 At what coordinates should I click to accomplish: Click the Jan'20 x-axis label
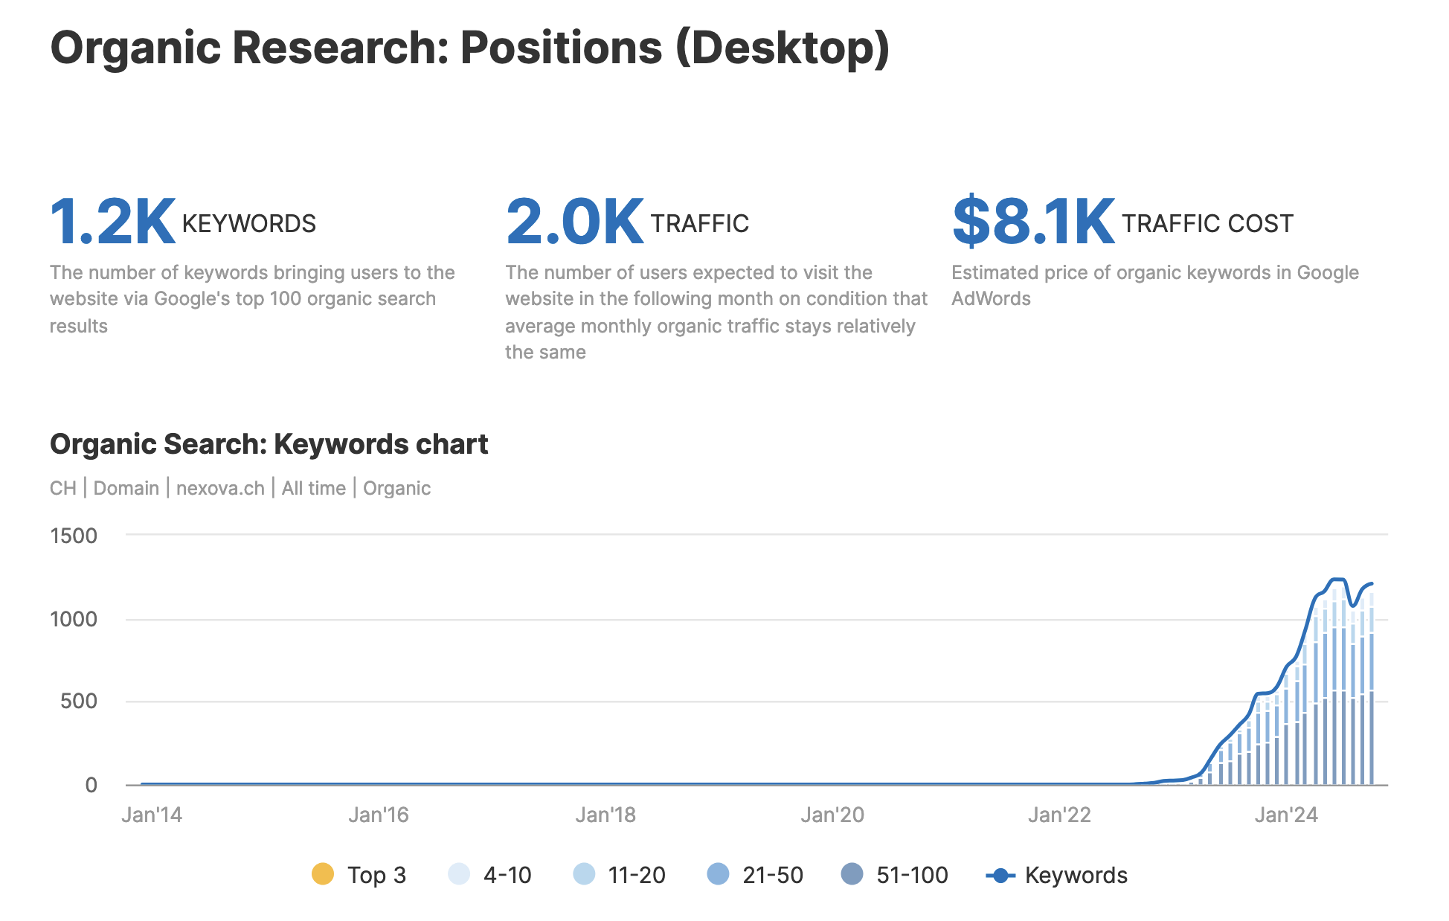(x=832, y=815)
